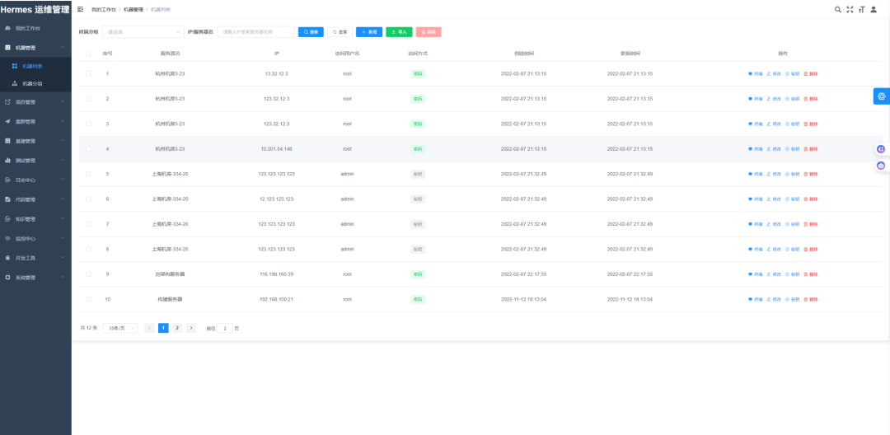The image size is (890, 435).
Task: Check the checkbox for row 9
Action: [88, 274]
